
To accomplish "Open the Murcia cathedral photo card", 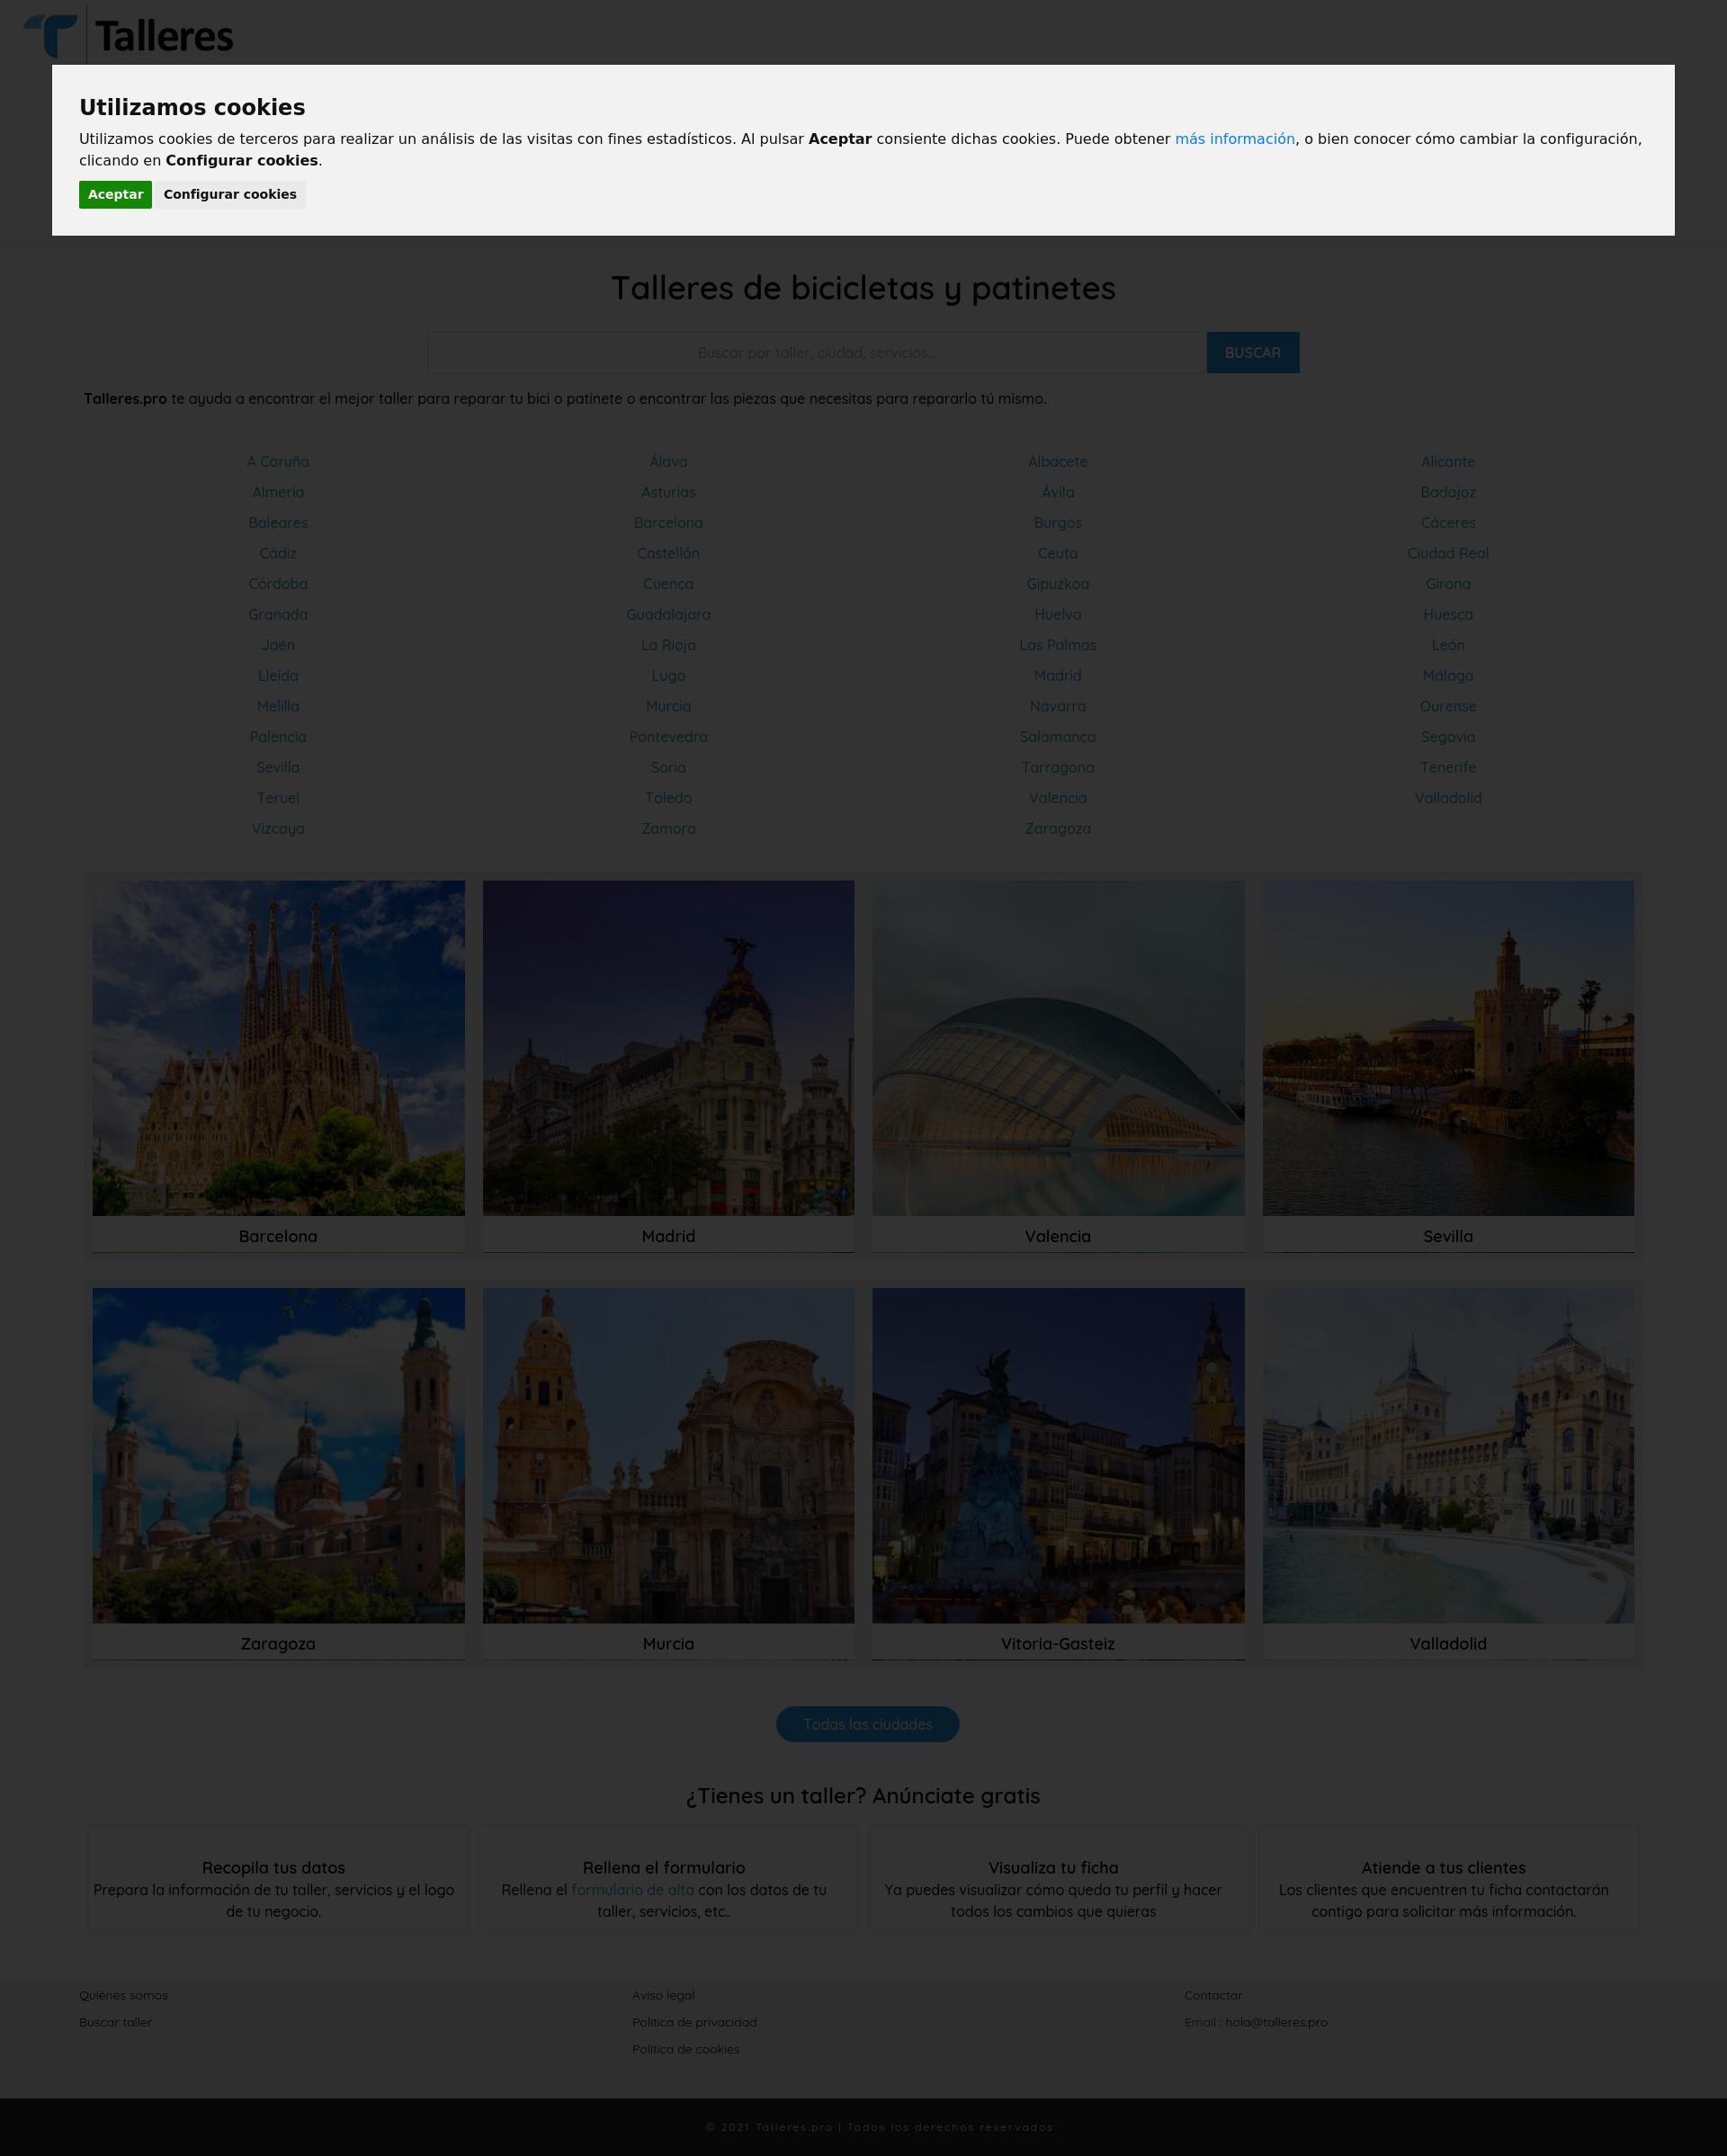I will pos(668,1474).
